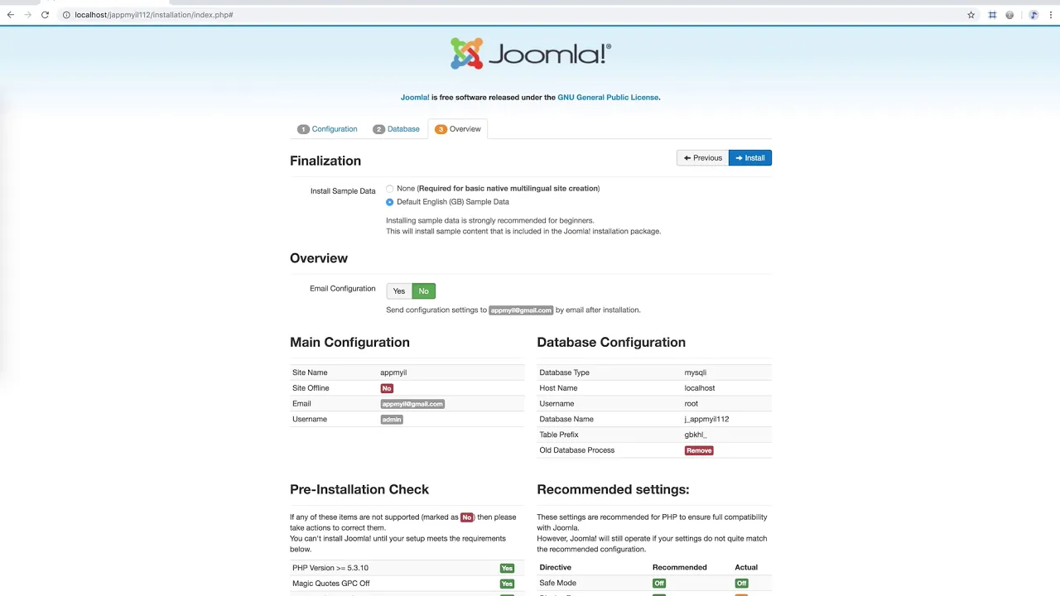Click Database Type value 'mysqli'
This screenshot has height=596, width=1060.
click(x=695, y=372)
